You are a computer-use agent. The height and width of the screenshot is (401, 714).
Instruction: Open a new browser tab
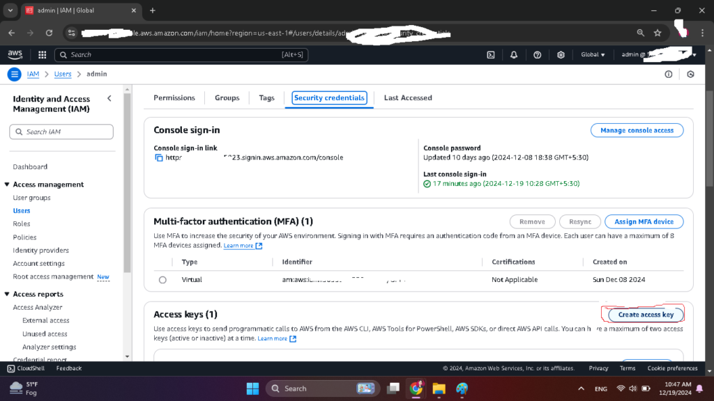coord(153,10)
